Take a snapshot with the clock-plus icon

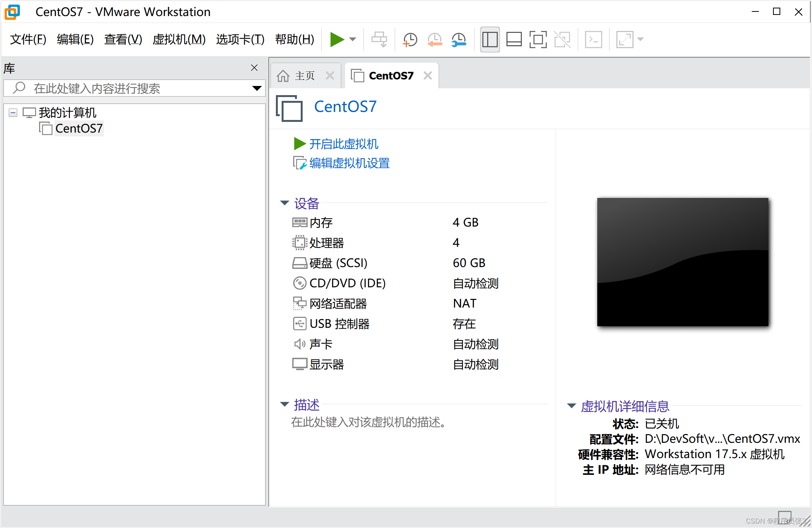point(410,39)
